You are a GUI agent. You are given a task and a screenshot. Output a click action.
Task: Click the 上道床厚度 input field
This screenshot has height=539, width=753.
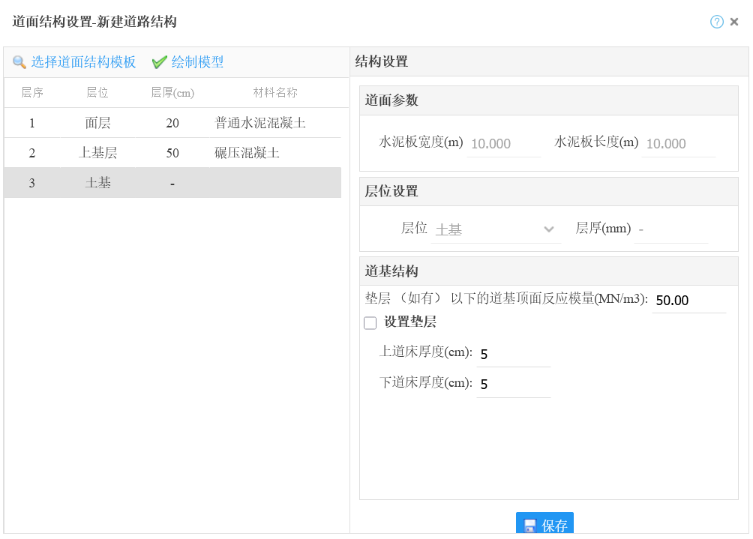pos(513,354)
